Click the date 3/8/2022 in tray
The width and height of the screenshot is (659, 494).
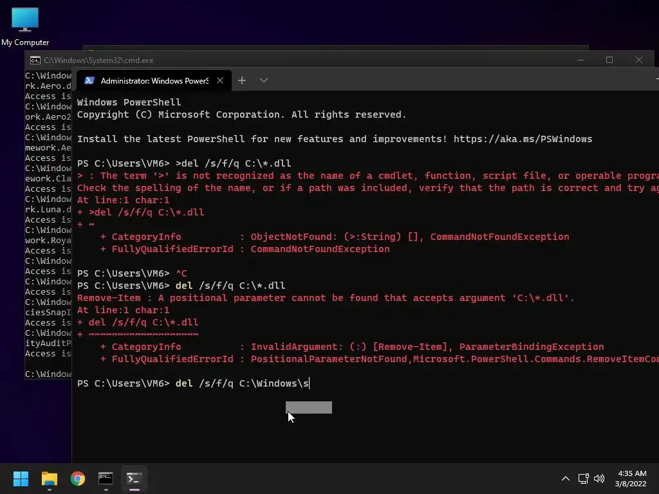(x=631, y=484)
